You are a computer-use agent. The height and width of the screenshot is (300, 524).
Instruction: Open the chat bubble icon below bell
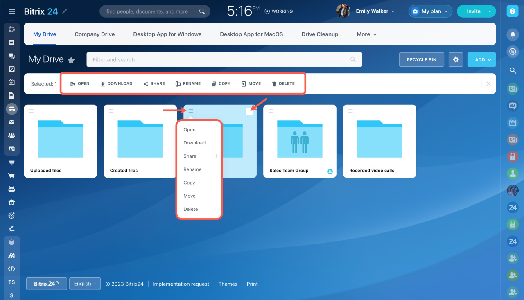coord(513,52)
